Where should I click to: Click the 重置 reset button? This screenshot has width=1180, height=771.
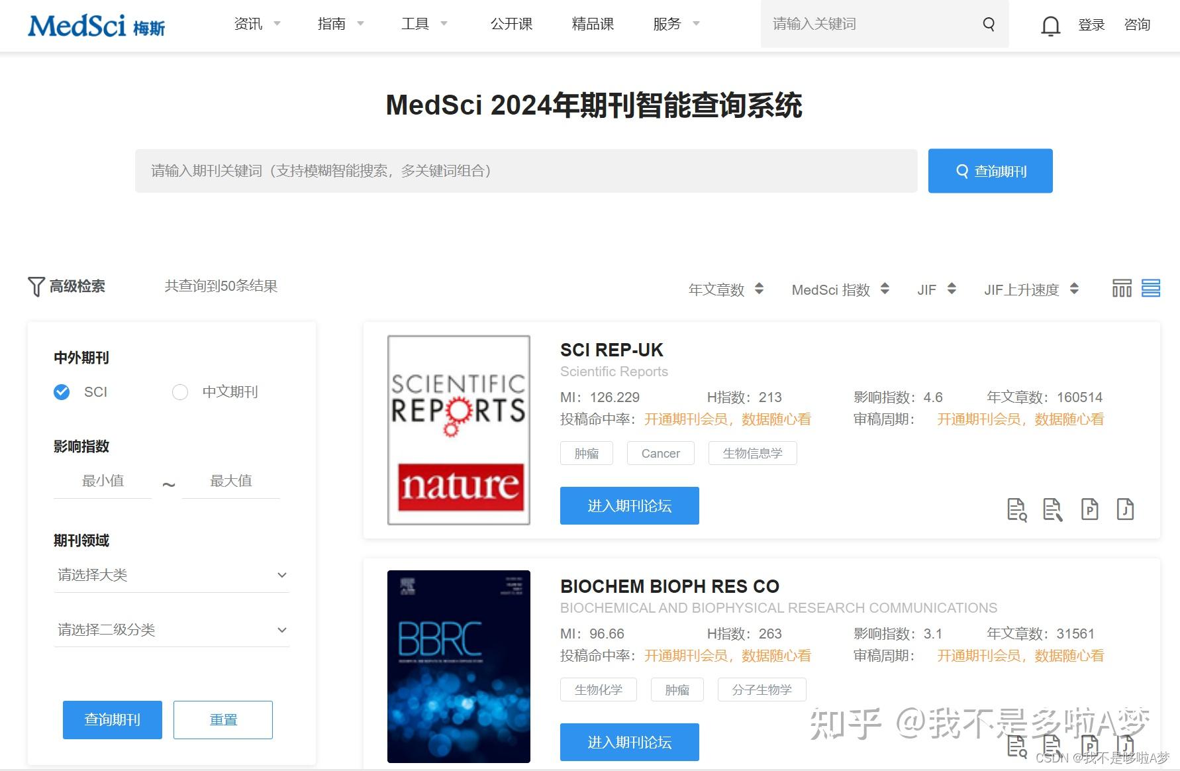tap(223, 720)
